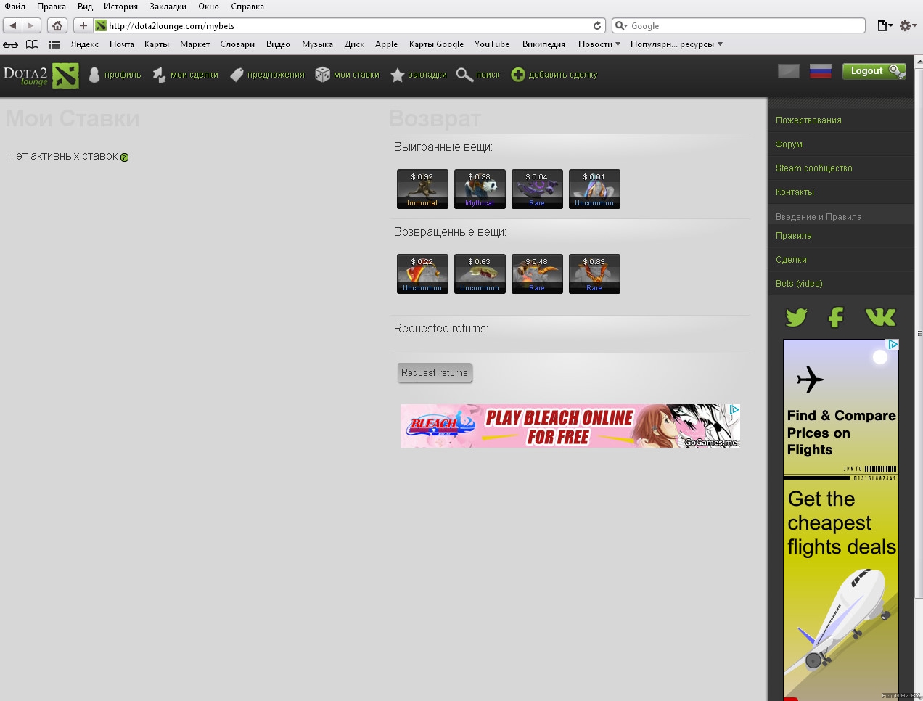Open Steam сообщество sidebar link
The width and height of the screenshot is (923, 701).
click(813, 168)
